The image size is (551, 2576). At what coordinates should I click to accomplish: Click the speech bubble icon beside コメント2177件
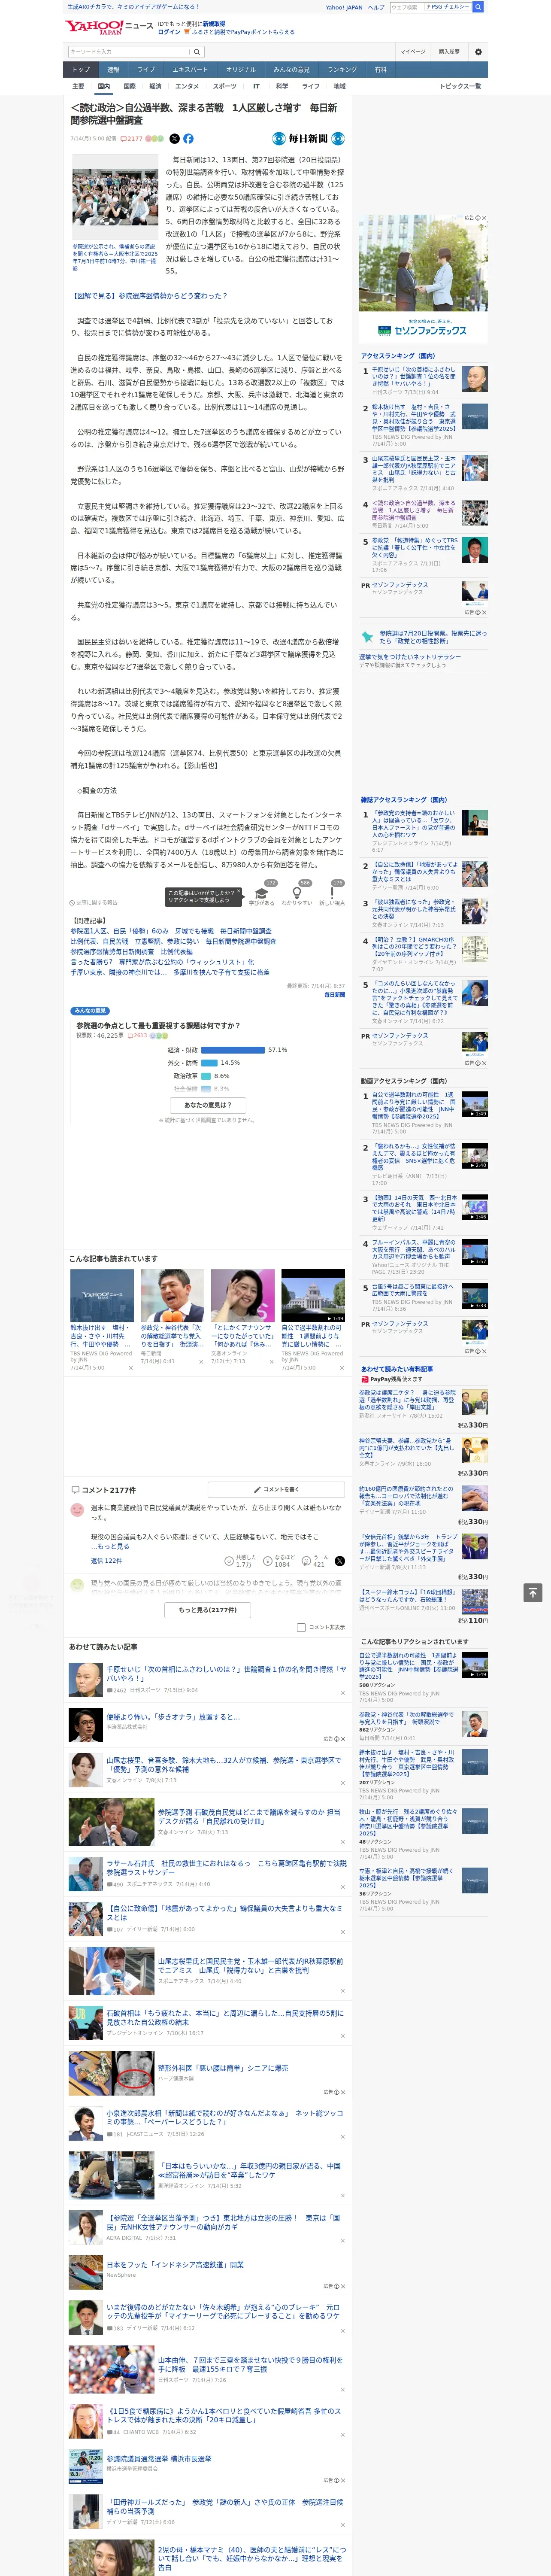(75, 1490)
